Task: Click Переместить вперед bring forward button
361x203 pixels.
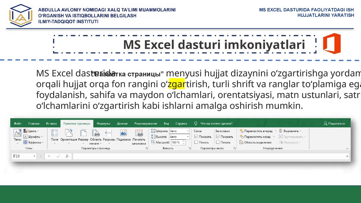Action: coord(256,131)
